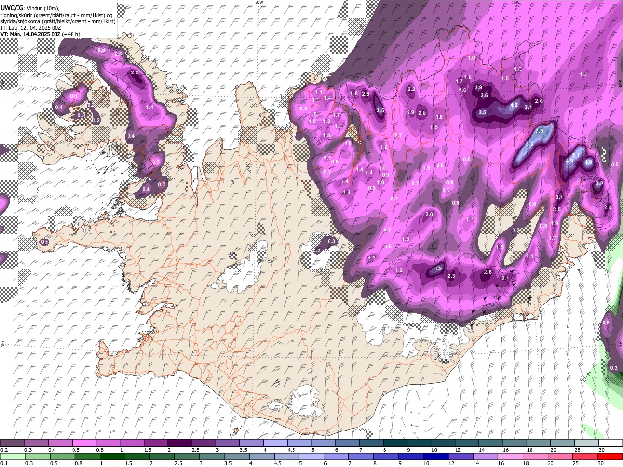Select the bright pink snow swatch between 0.5 and 0.8
Image resolution: width=623 pixels, height=467 pixels.
84,443
